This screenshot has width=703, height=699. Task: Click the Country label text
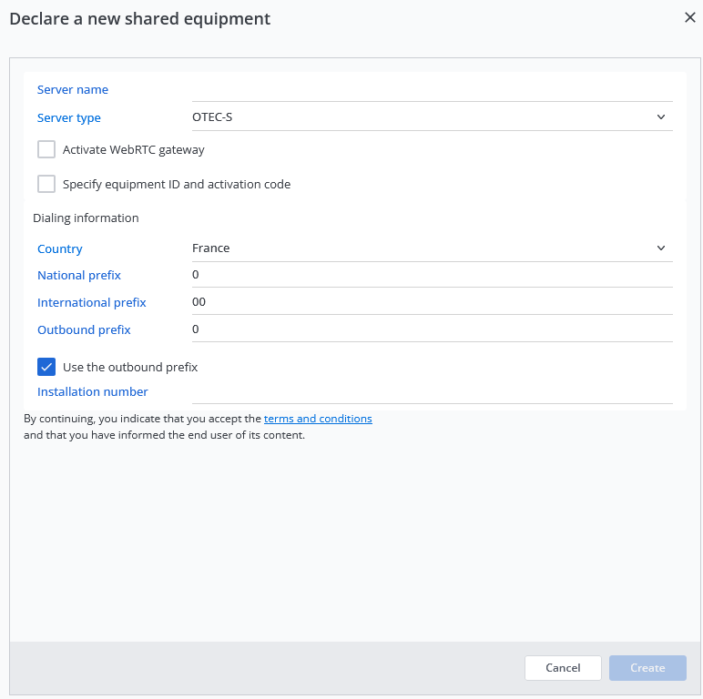(60, 248)
